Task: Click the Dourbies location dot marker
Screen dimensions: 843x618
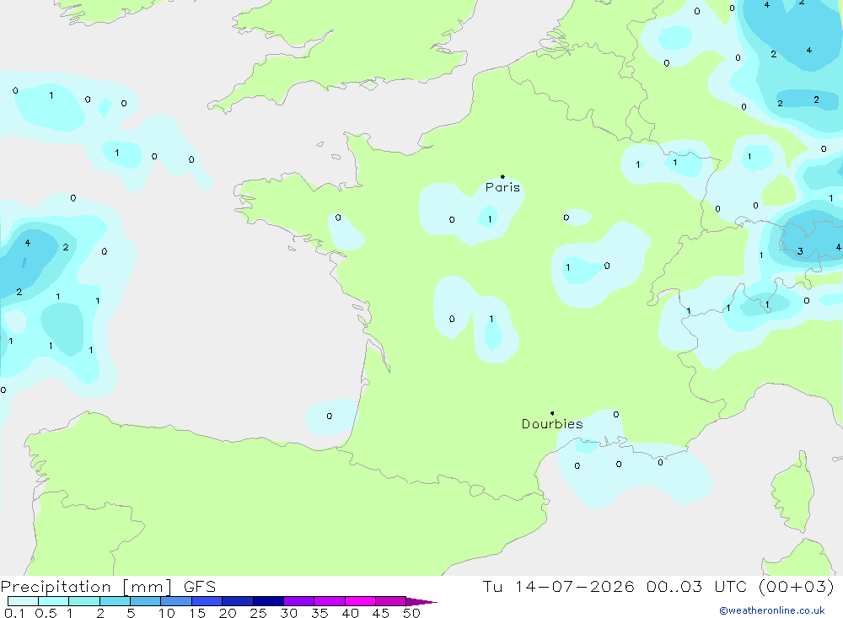Action: [552, 413]
